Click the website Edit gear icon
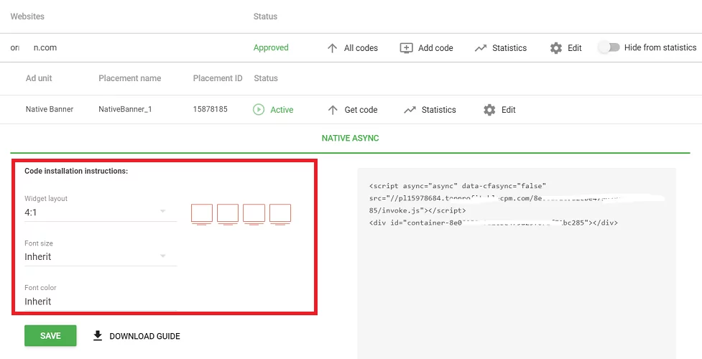 coord(555,48)
